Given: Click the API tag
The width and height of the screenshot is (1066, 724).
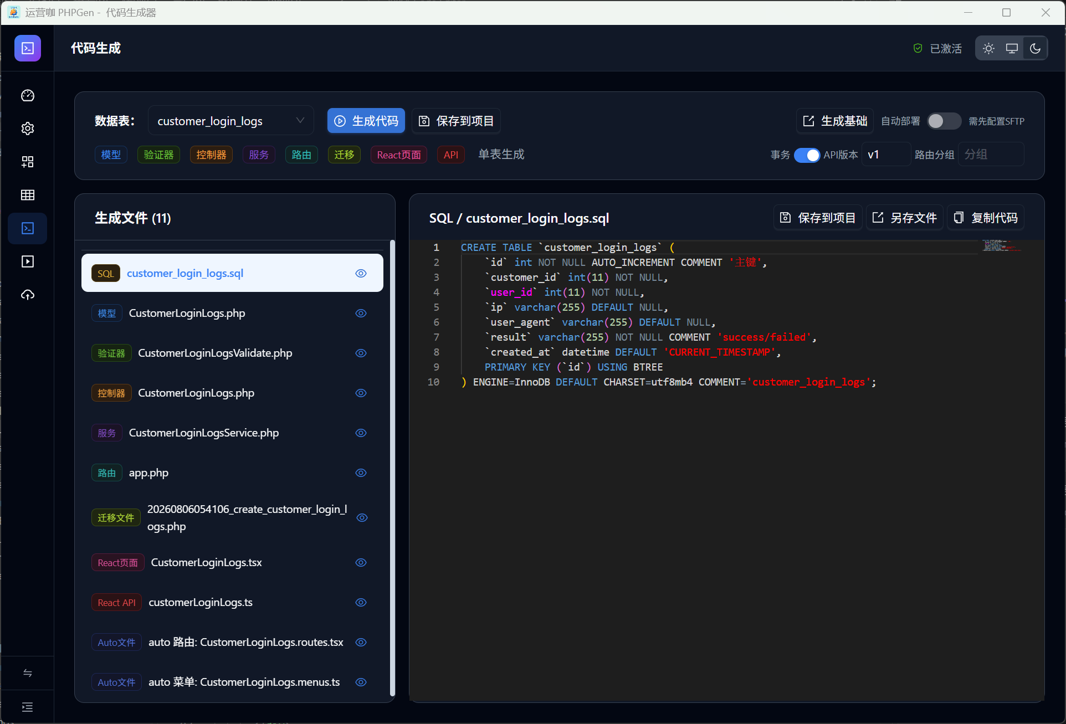Looking at the screenshot, I should [451, 155].
